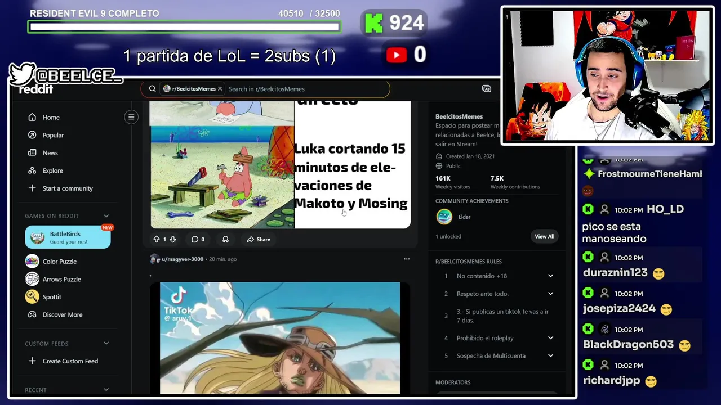Click the Twitter bird icon overlay
The height and width of the screenshot is (405, 721).
point(23,74)
